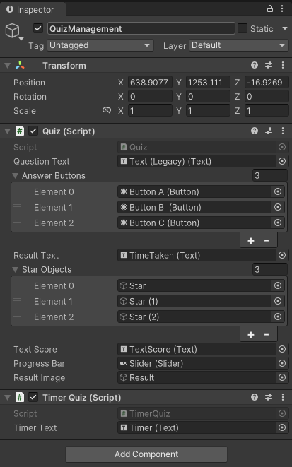Remove an element from the Star Objects list

tap(267, 334)
